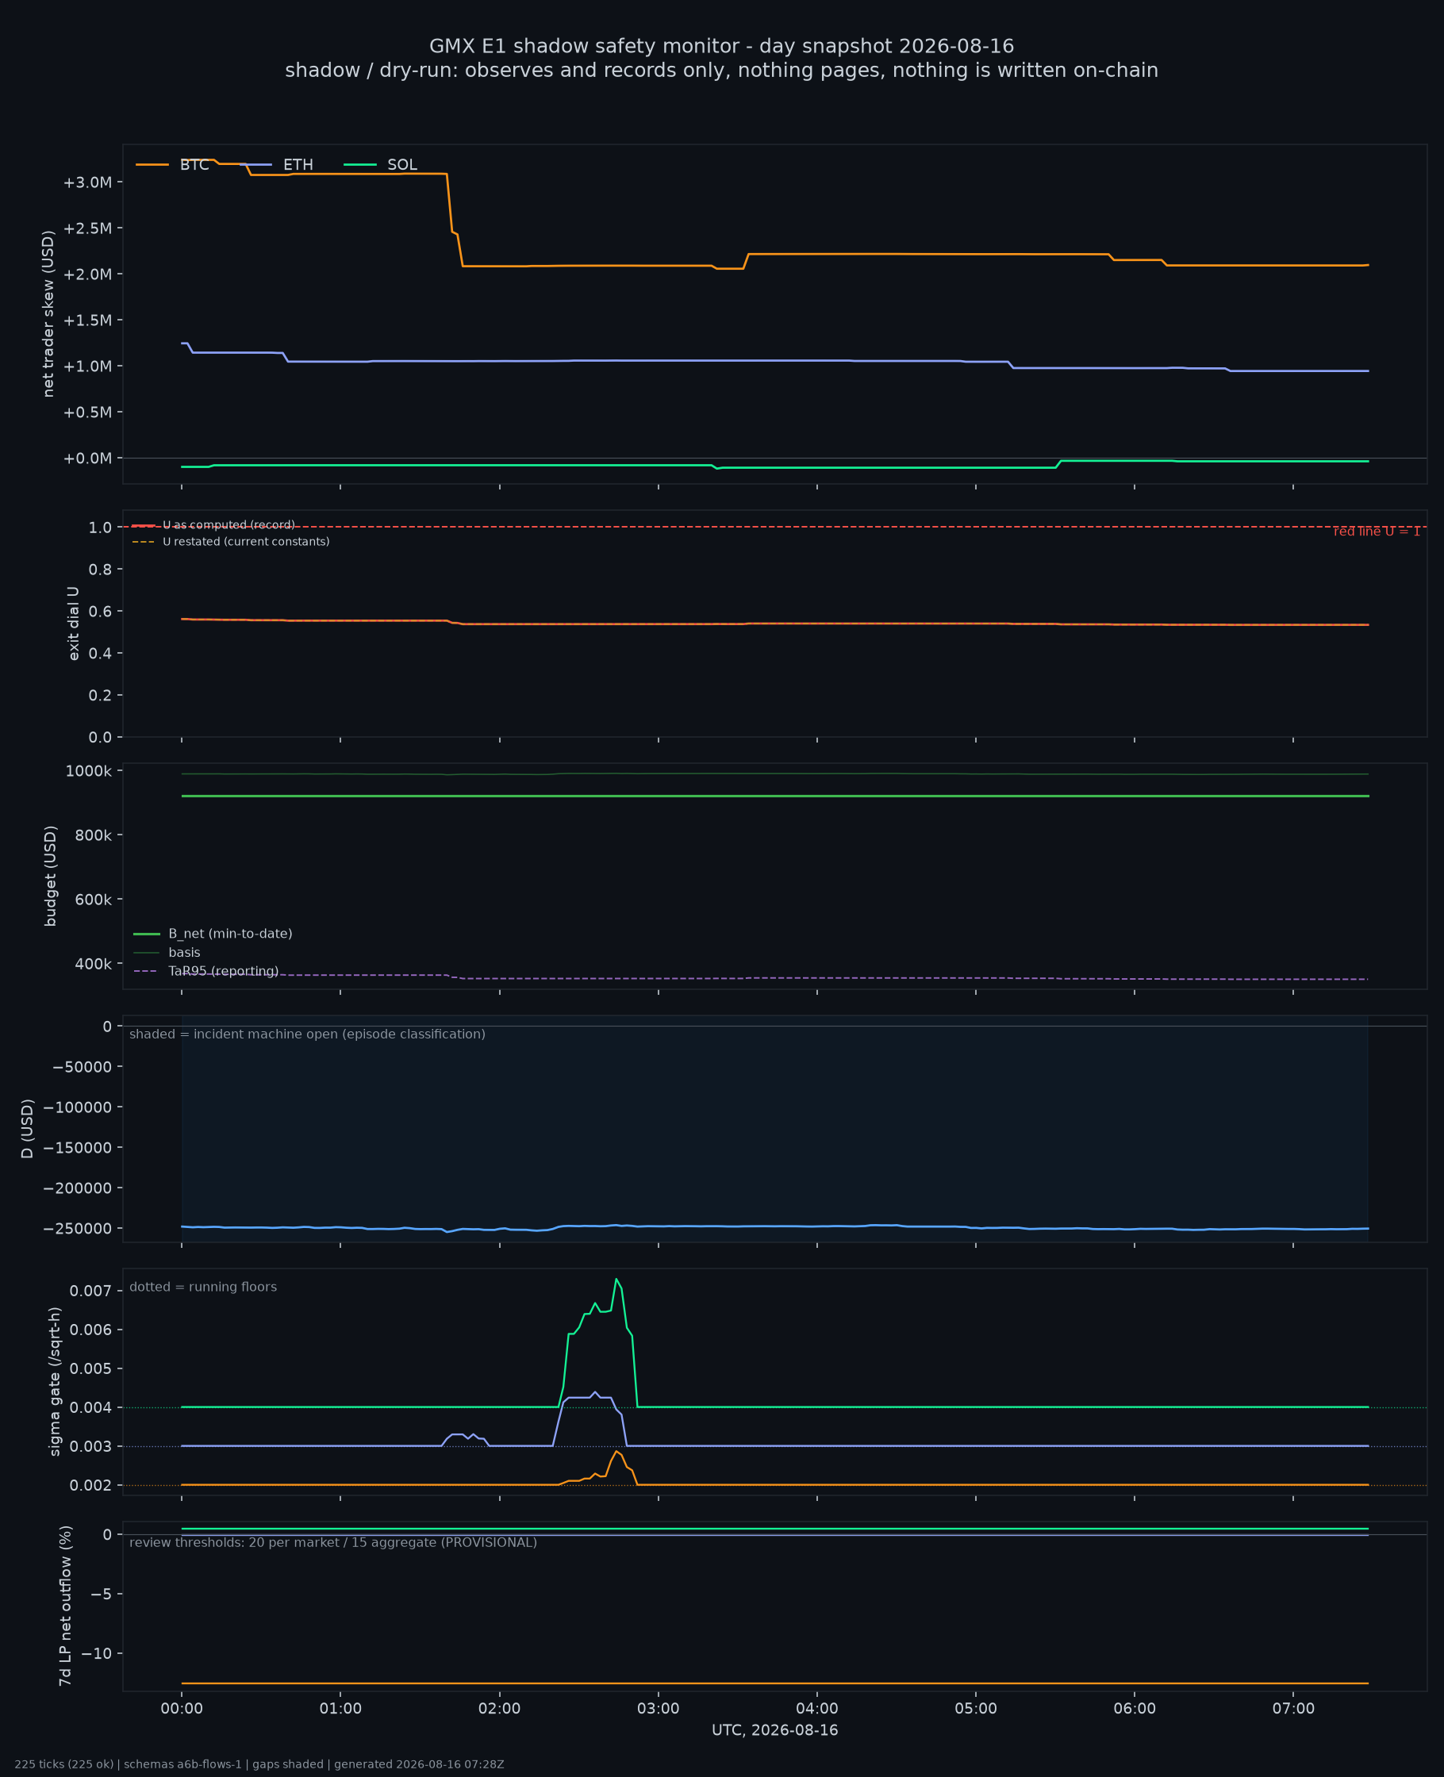Click the 'exit dial U' axis label
Viewport: 1444px width, 1777px height.
pyautogui.click(x=73, y=624)
